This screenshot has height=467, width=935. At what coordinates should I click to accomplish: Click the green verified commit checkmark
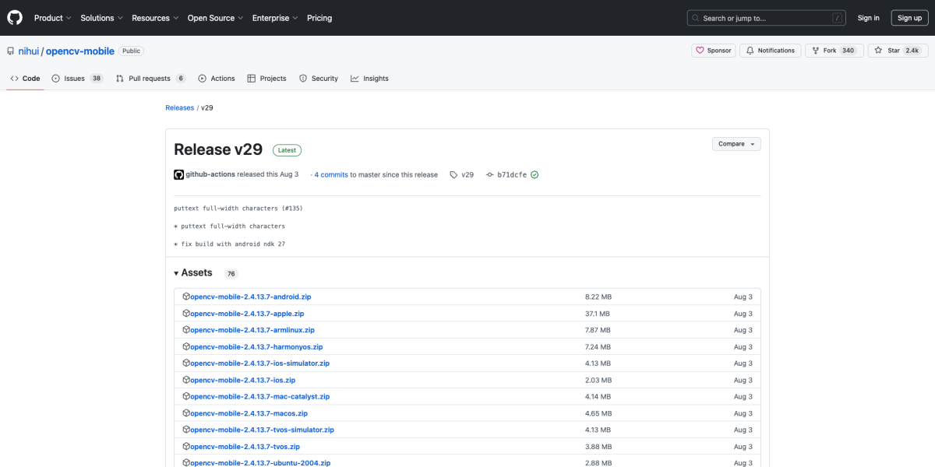(535, 175)
